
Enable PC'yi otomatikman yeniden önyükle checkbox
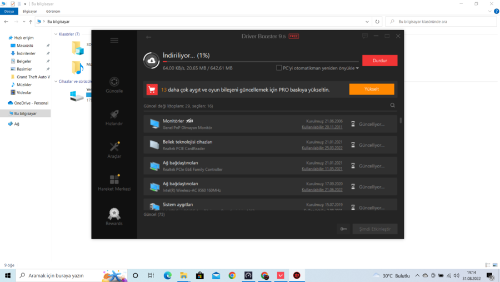279,68
